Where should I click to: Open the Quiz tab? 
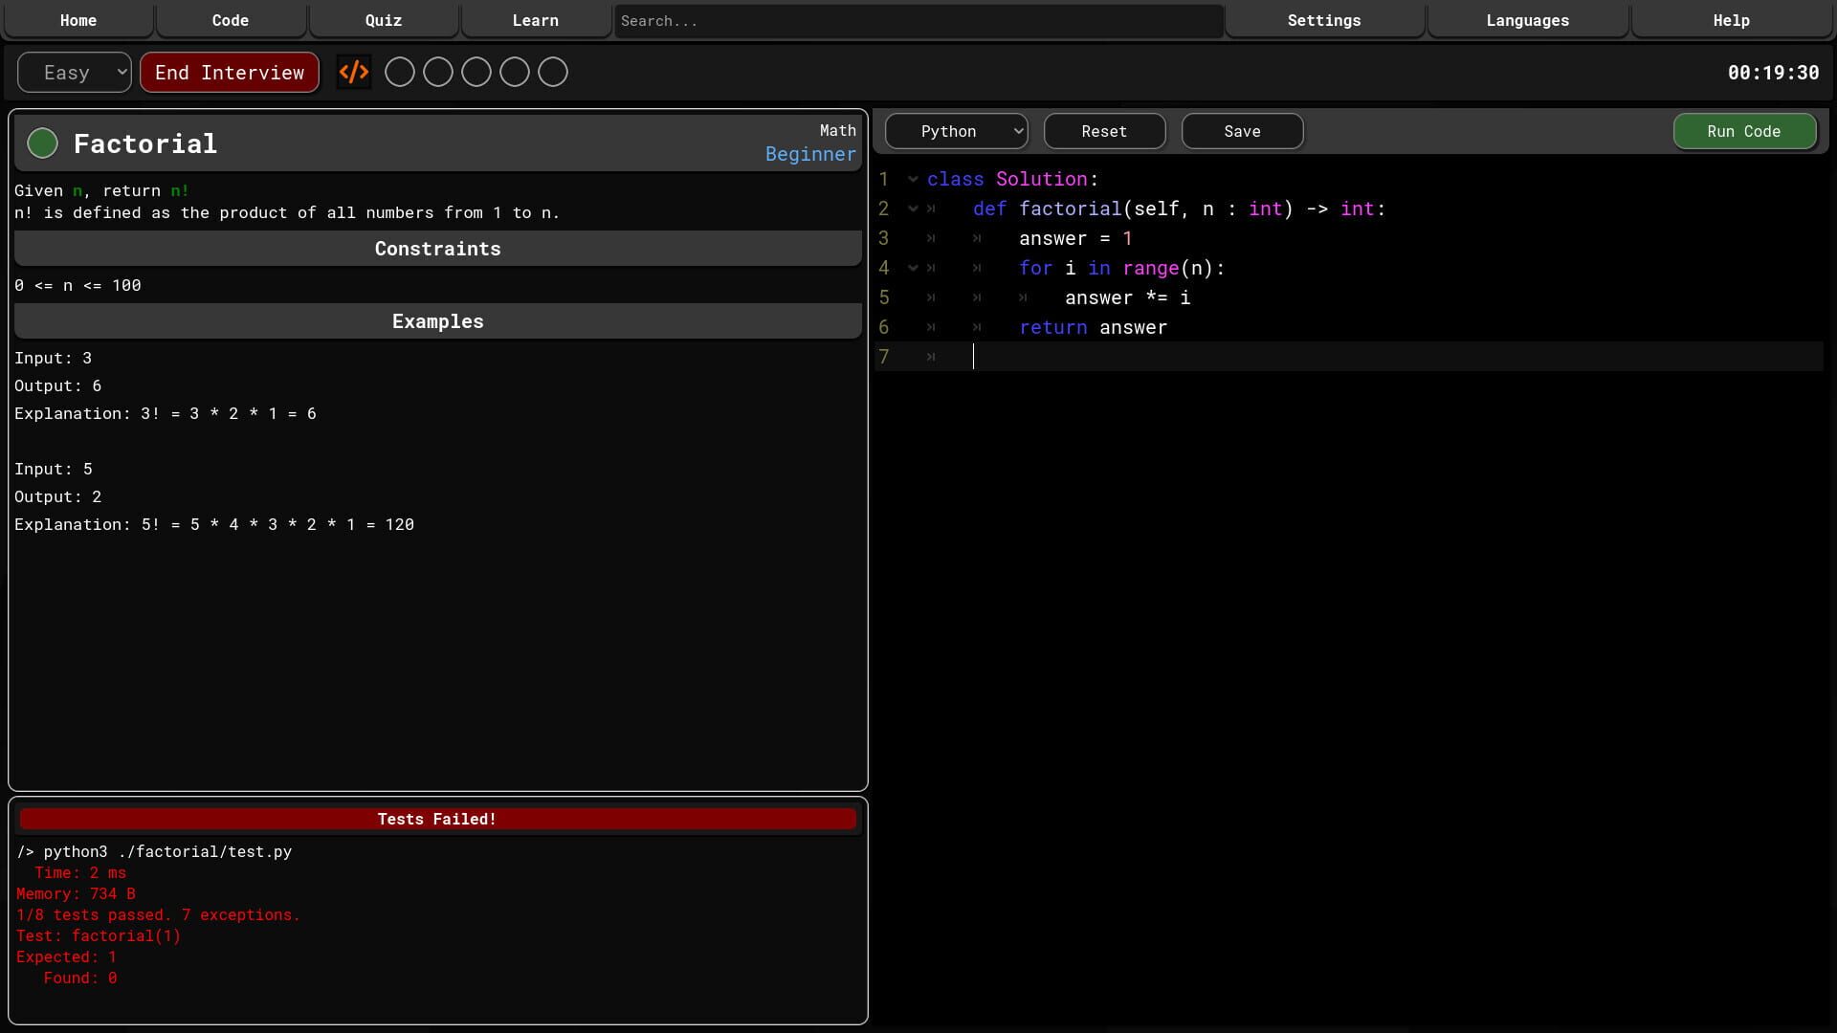tap(384, 20)
